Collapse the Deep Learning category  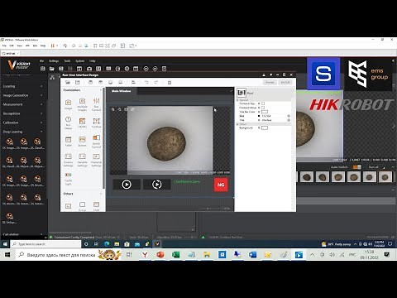click(41, 132)
